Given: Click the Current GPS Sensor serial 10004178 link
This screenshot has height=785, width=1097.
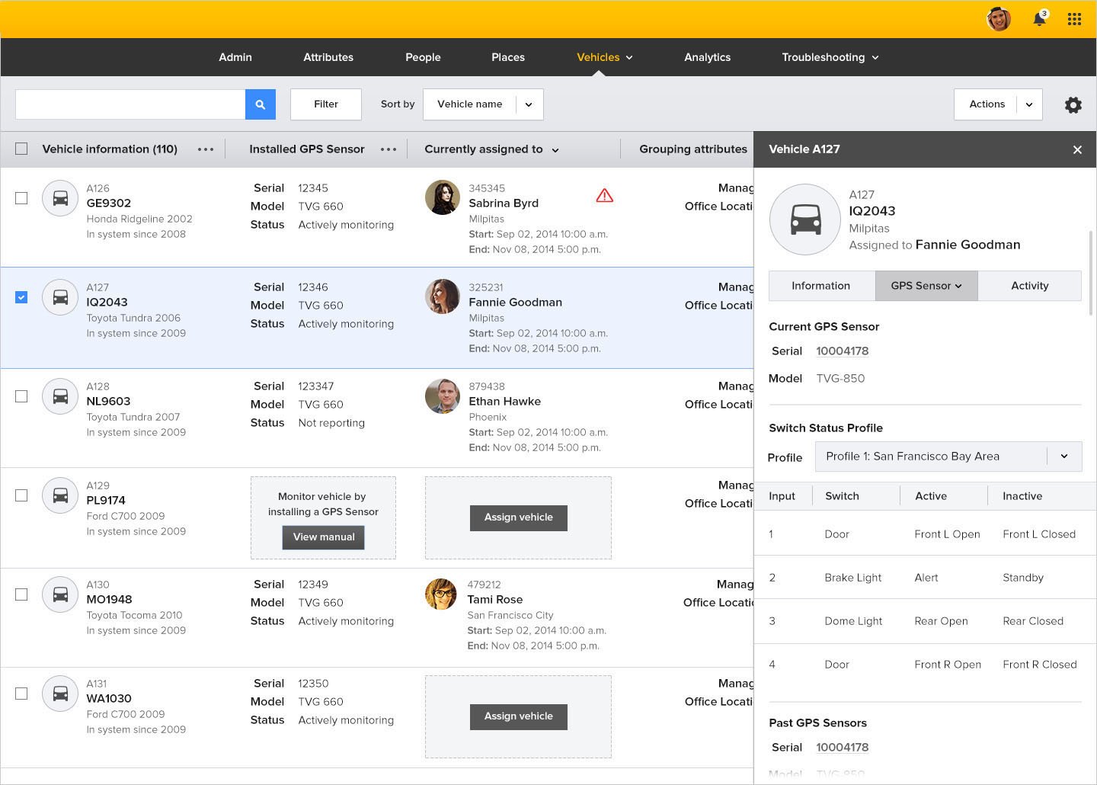Looking at the screenshot, I should coord(842,351).
